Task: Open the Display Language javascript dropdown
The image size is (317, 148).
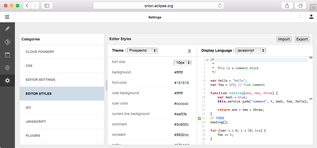Action: (250, 51)
